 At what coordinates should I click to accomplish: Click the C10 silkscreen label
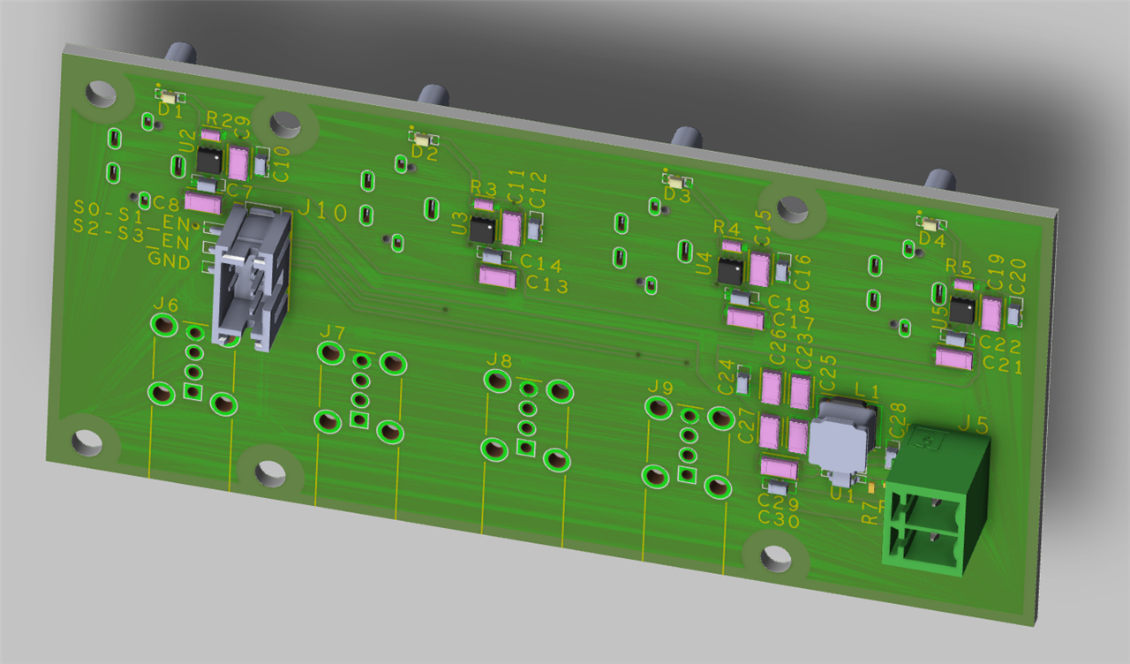282,163
